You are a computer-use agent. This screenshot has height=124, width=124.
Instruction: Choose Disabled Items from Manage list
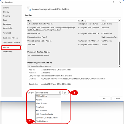point(48,121)
